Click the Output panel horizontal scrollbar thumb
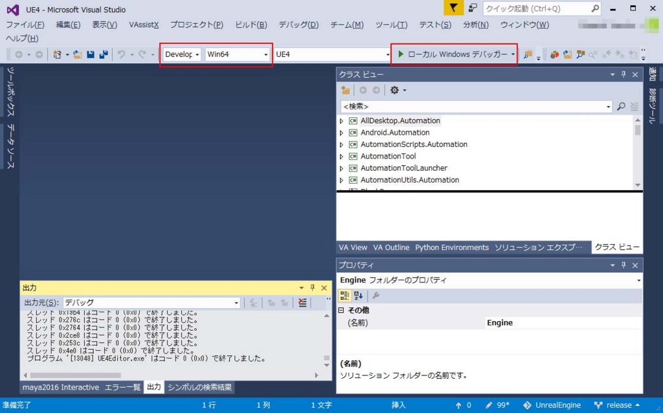This screenshot has height=413, width=663. [x=75, y=375]
